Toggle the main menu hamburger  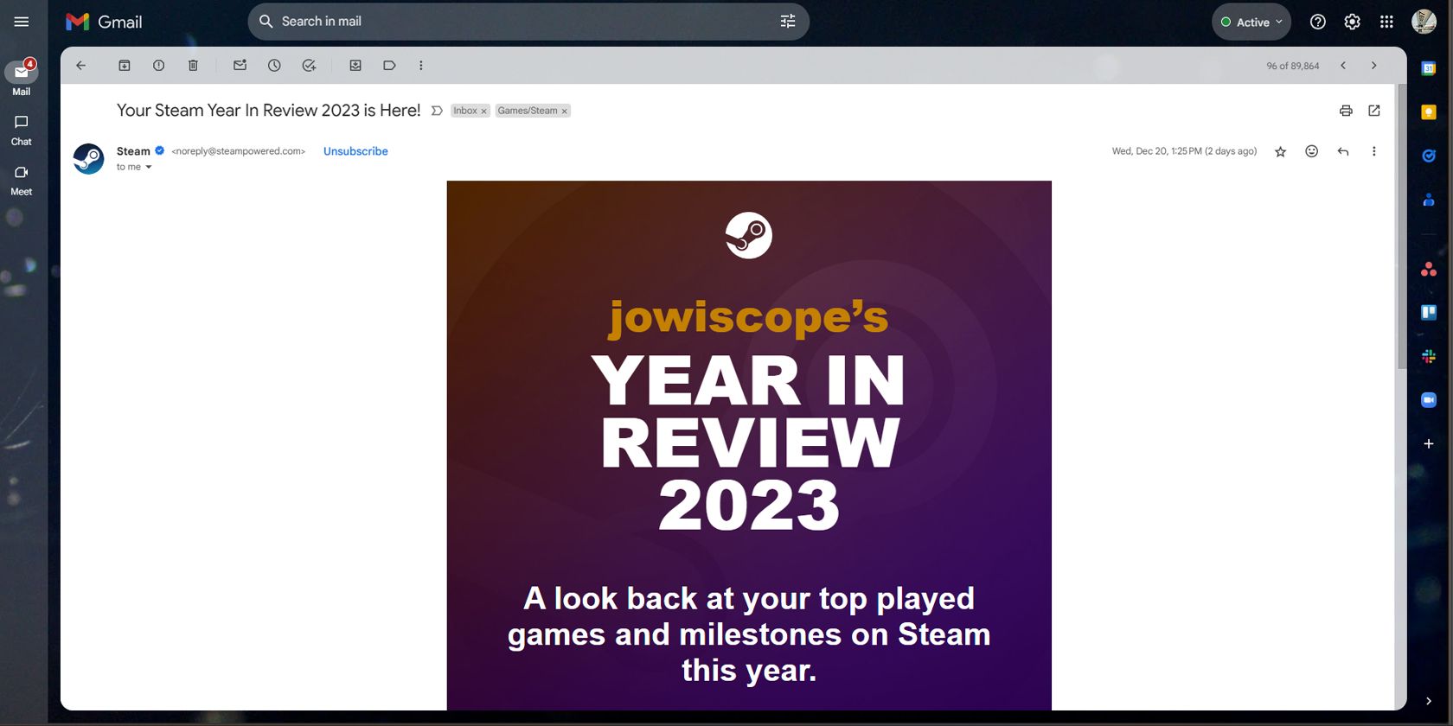(22, 22)
